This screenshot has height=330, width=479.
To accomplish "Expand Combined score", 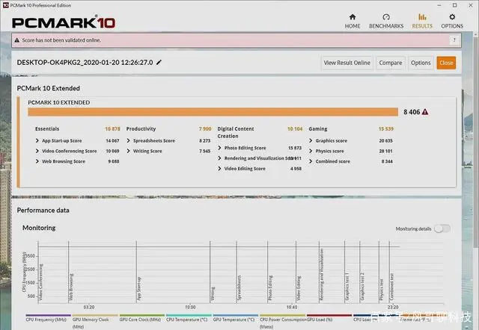I will click(x=311, y=161).
